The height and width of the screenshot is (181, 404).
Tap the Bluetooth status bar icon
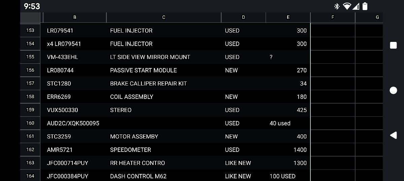click(x=336, y=6)
